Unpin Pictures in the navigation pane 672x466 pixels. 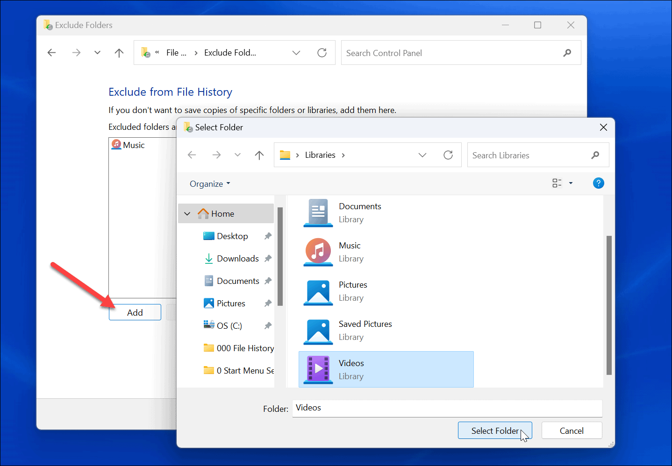pos(267,303)
